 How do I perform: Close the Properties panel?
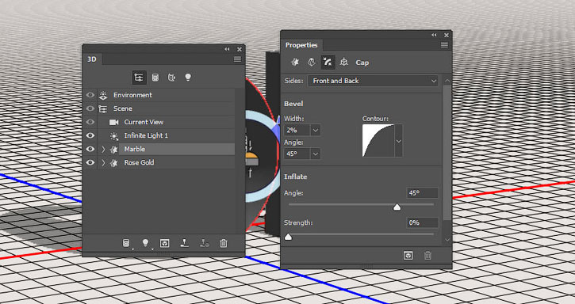pos(447,35)
